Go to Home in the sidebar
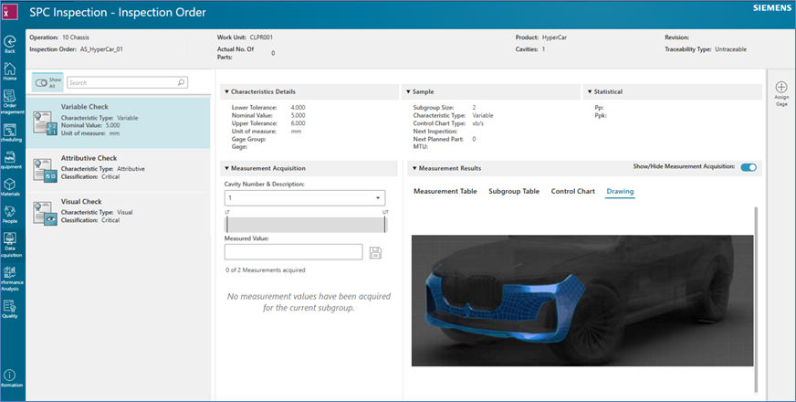Image resolution: width=796 pixels, height=402 pixels. tap(9, 69)
